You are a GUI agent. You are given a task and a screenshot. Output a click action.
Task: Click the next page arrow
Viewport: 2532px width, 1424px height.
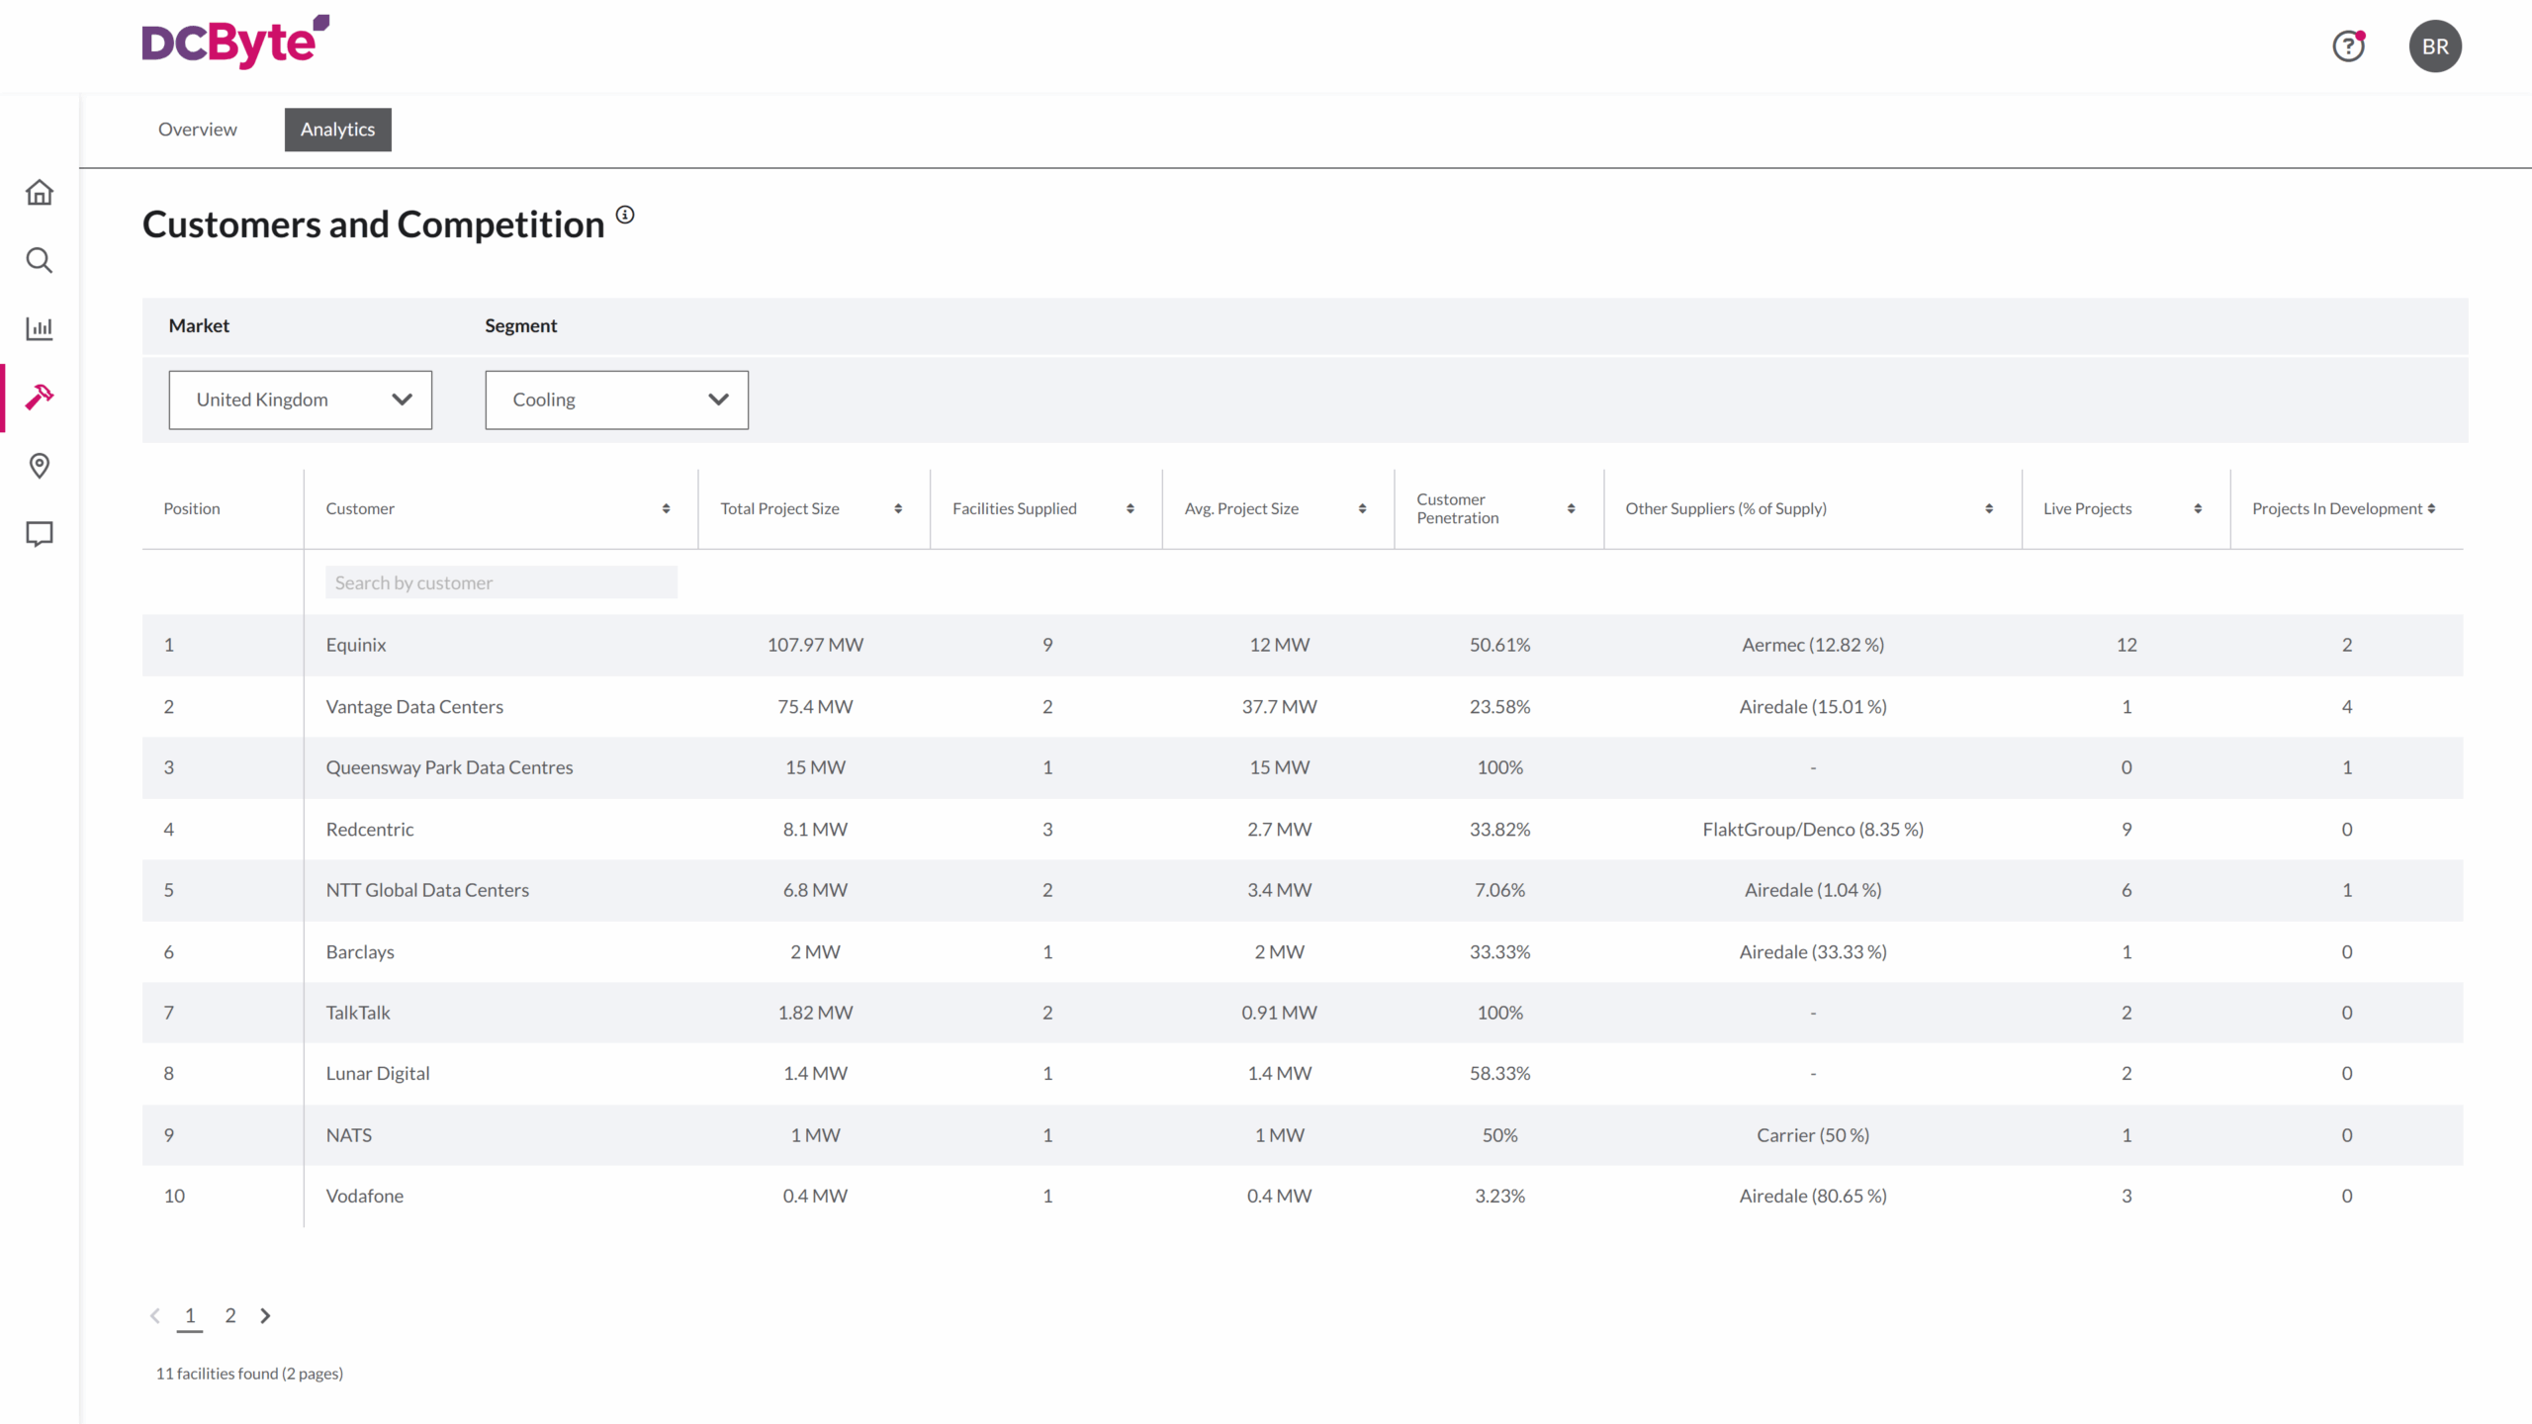click(x=265, y=1315)
